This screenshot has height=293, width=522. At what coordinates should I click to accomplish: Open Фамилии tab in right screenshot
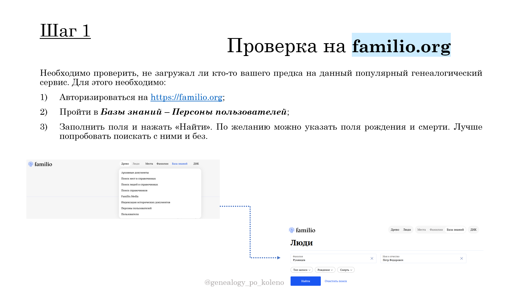coord(436,230)
